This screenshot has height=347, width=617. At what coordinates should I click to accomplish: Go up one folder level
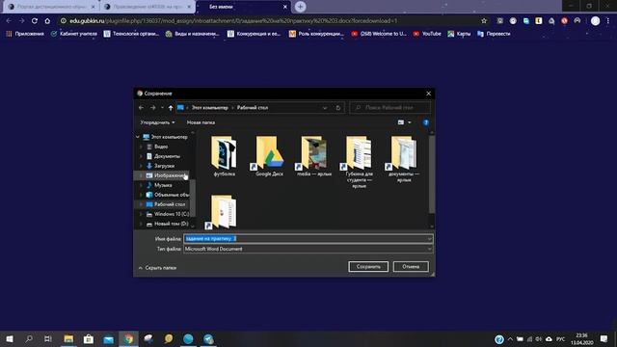coord(171,107)
